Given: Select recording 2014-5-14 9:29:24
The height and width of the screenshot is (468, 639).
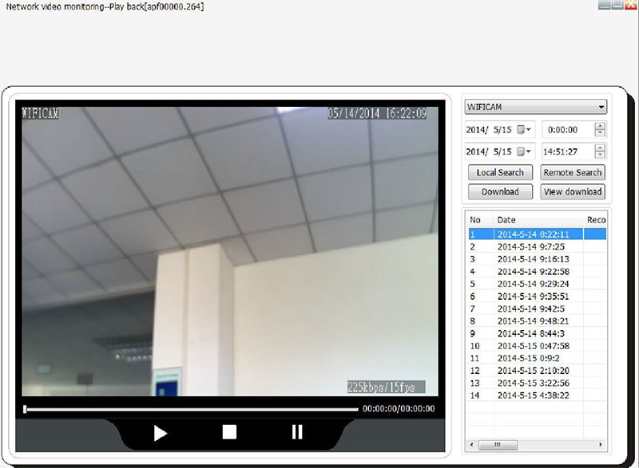Looking at the screenshot, I should 536,284.
